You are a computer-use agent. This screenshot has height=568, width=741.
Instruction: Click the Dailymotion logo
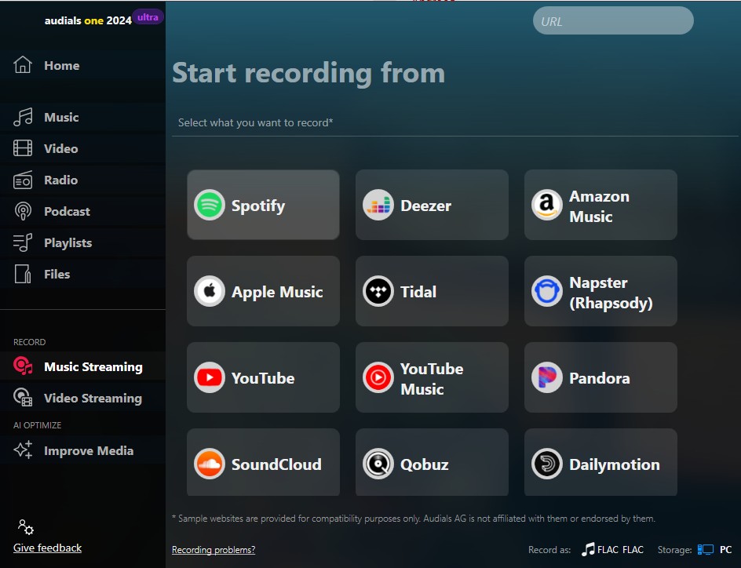coord(547,464)
